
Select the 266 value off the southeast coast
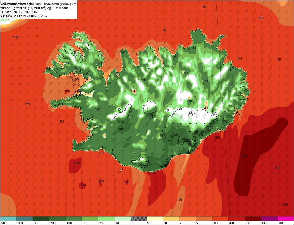(217, 138)
